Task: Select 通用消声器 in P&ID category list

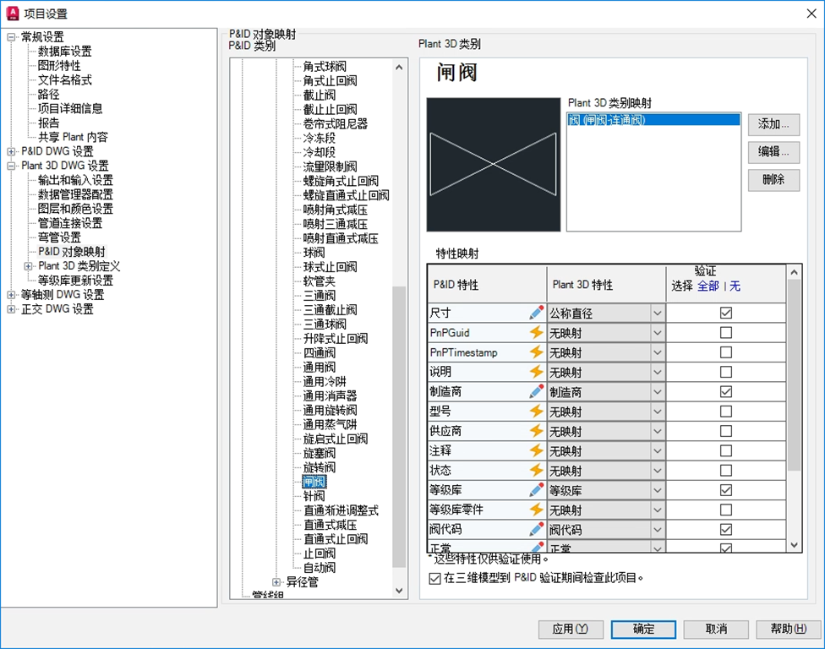Action: pyautogui.click(x=330, y=395)
